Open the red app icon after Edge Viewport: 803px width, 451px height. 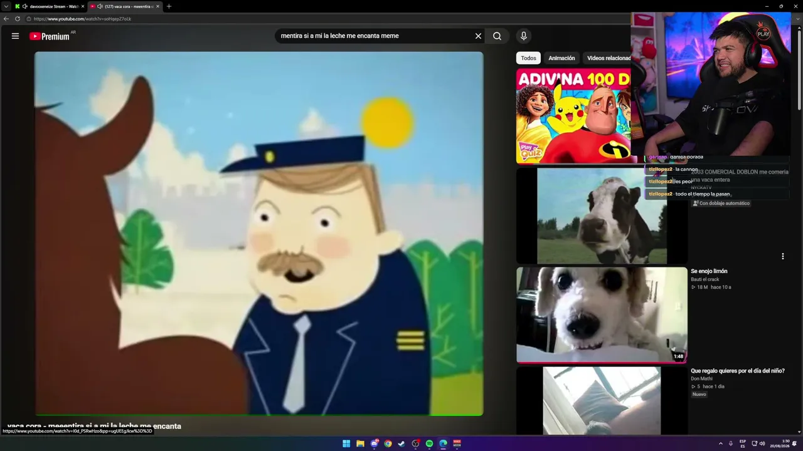click(x=457, y=443)
